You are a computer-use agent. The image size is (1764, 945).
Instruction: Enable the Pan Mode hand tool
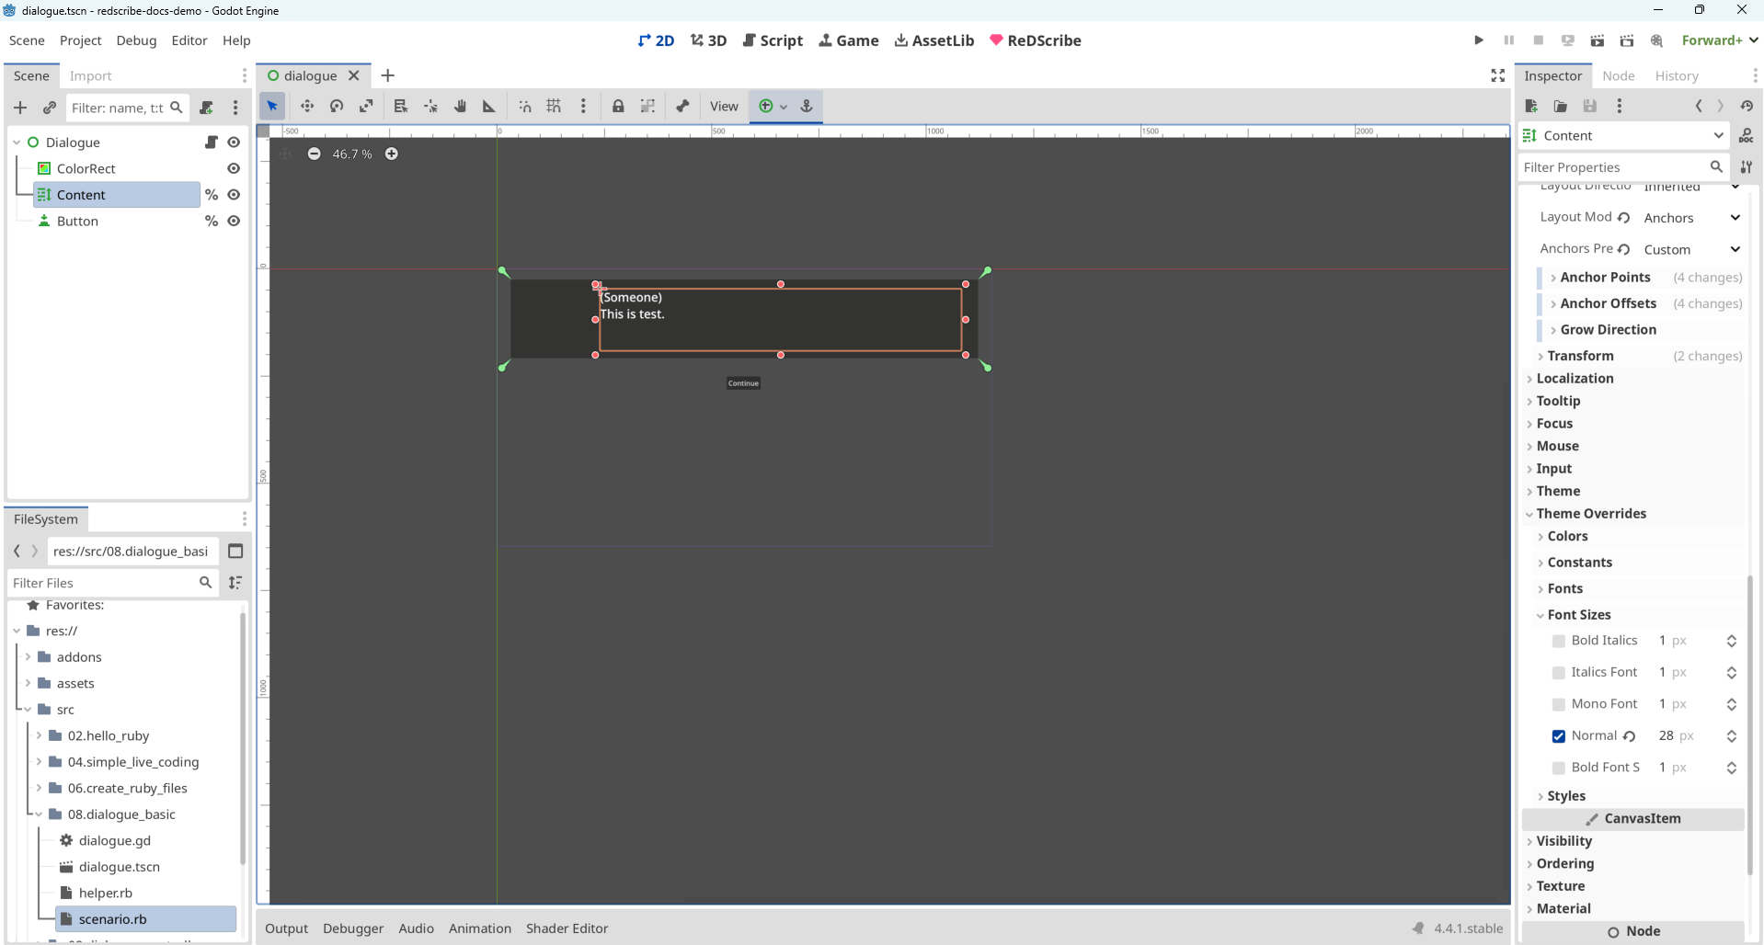(460, 107)
